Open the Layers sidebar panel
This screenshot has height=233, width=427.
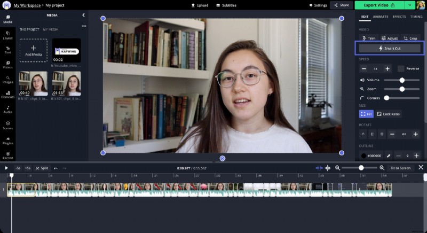tap(7, 35)
